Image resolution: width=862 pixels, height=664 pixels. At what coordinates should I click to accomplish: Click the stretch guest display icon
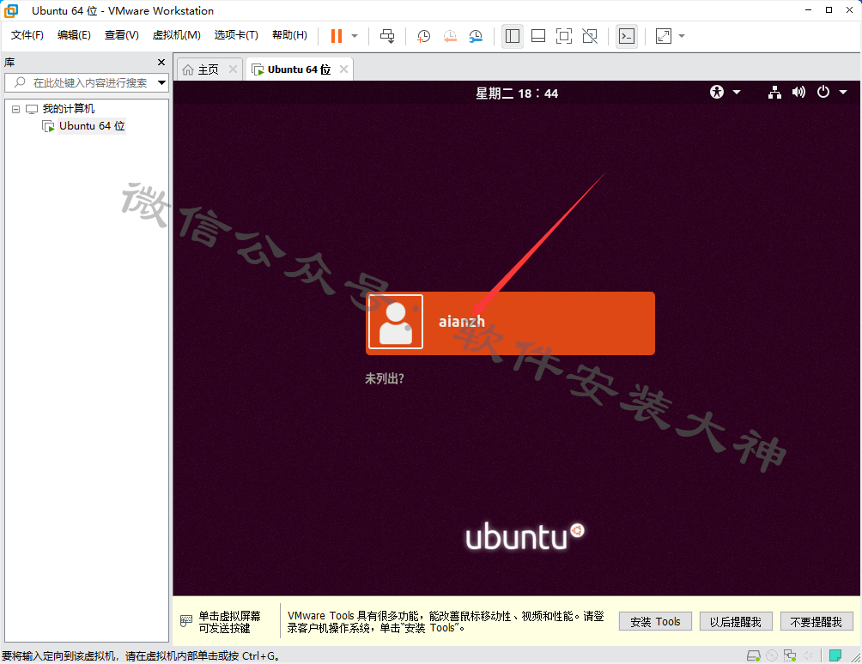point(664,36)
